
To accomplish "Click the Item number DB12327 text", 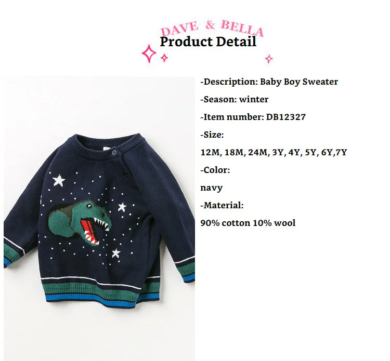I will coord(253,117).
